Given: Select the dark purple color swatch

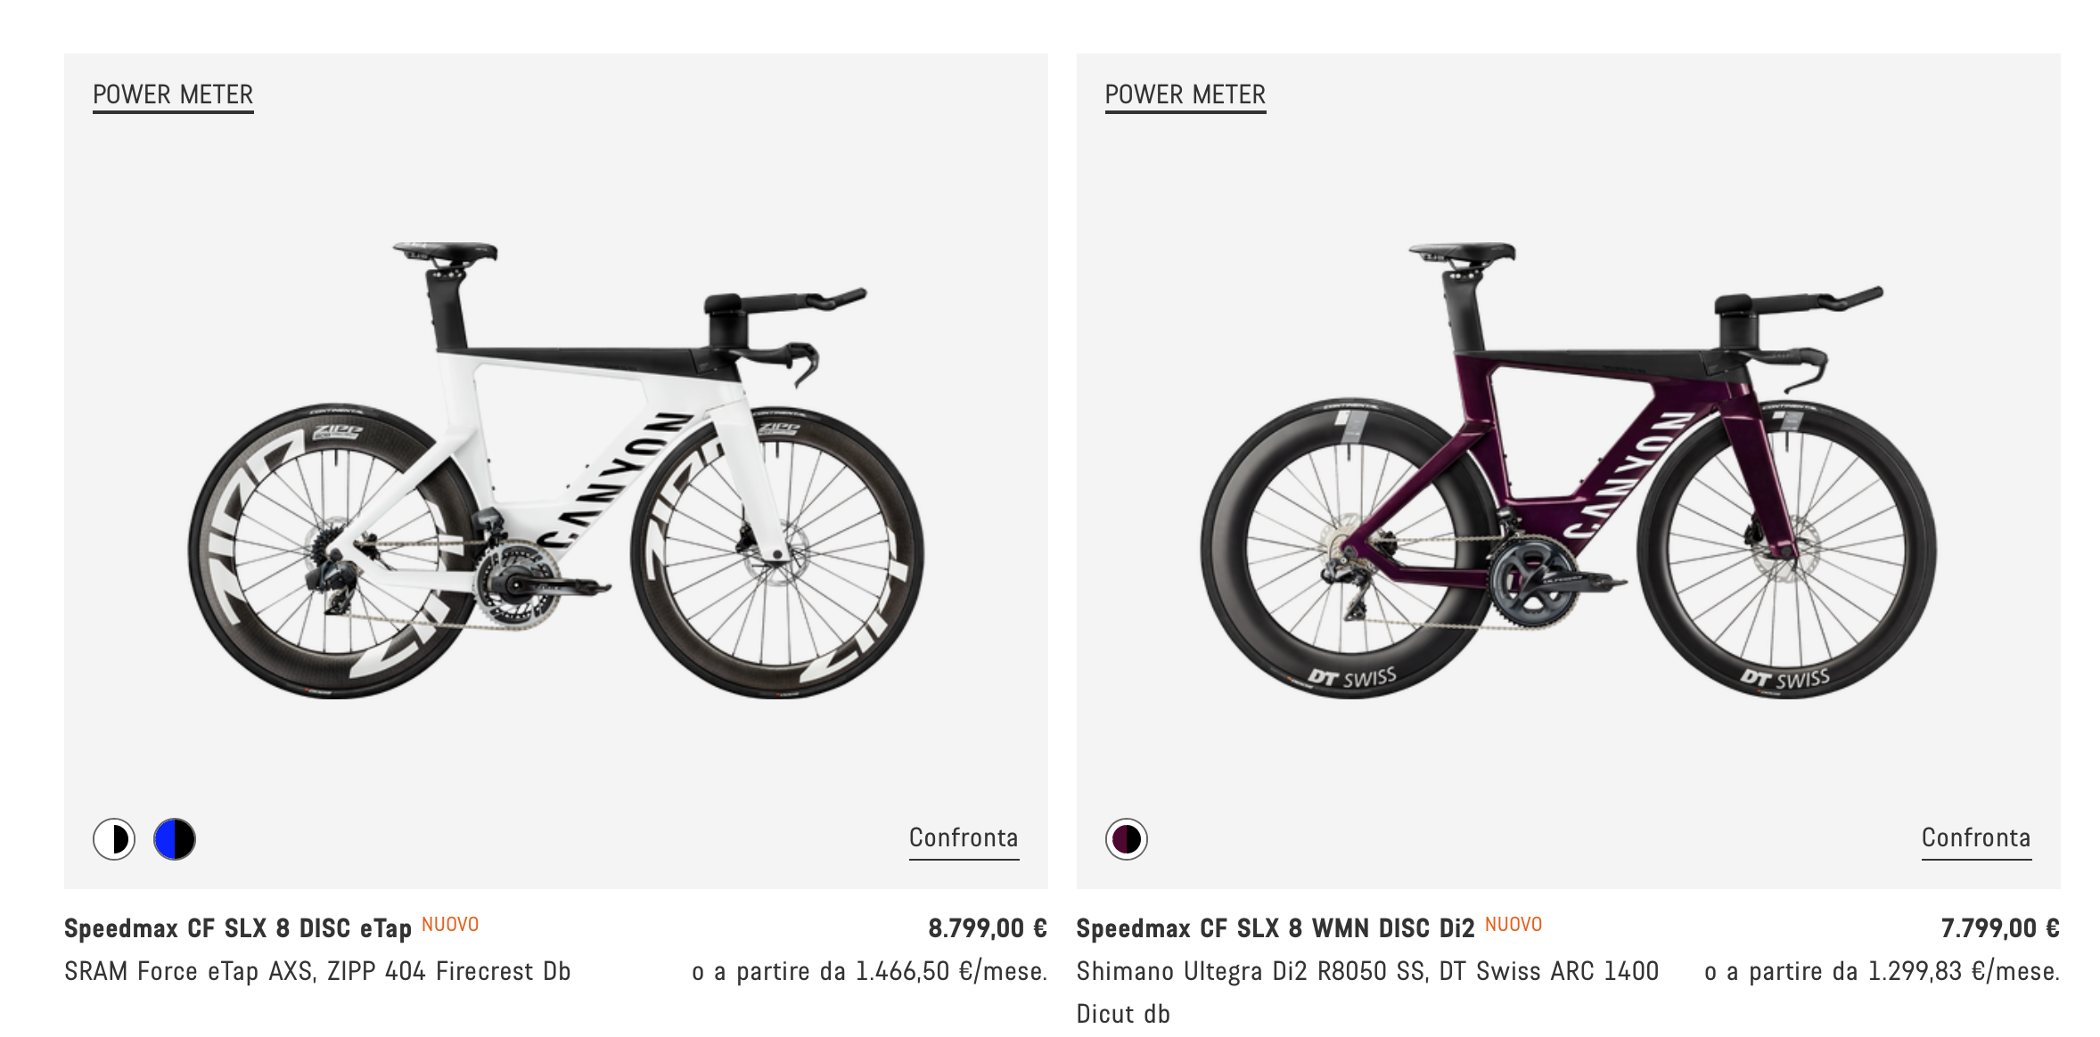Looking at the screenshot, I should pyautogui.click(x=1127, y=839).
